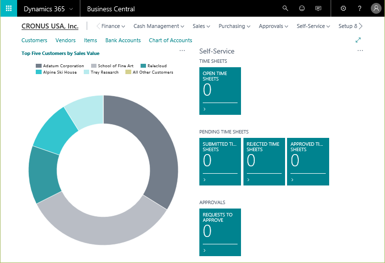This screenshot has height=263, width=385.
Task: Click the search magnifier icon
Action: (285, 8)
